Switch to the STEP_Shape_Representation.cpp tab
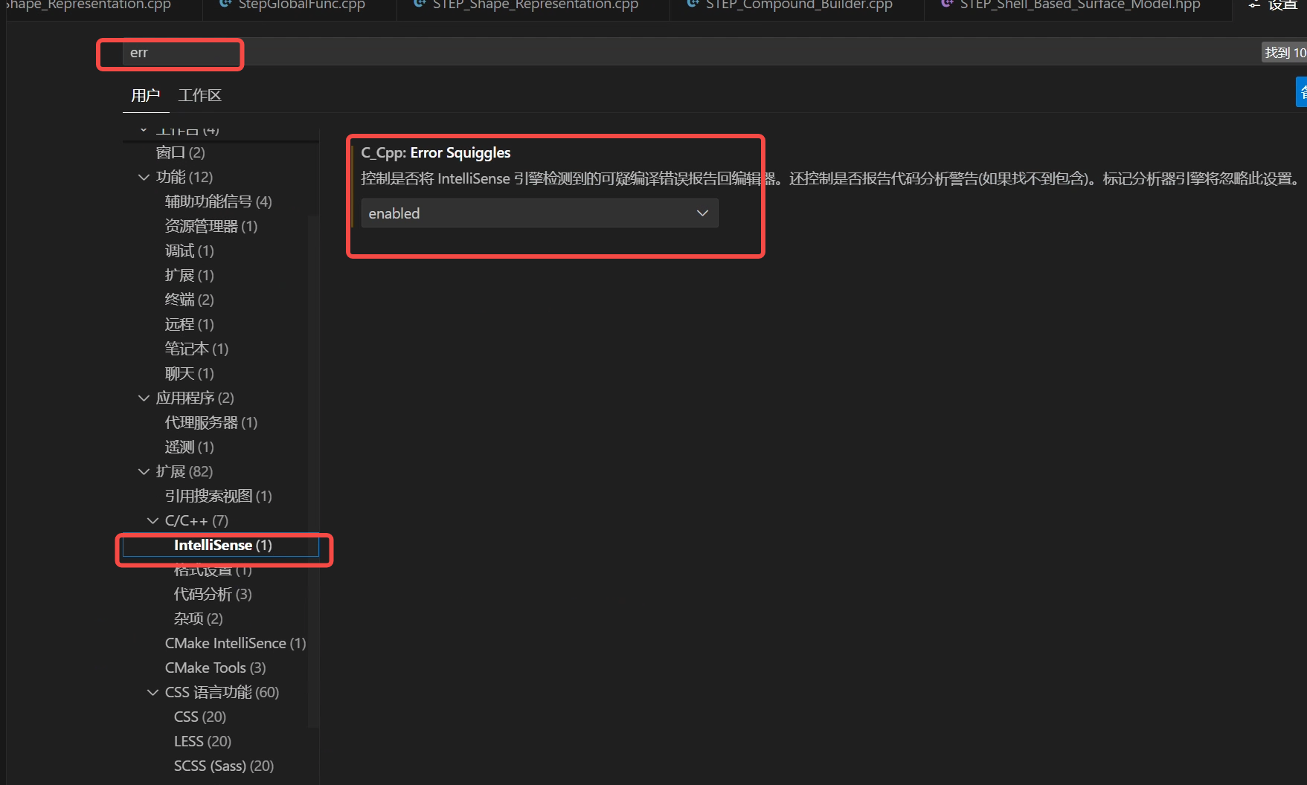Image resolution: width=1307 pixels, height=785 pixels. [533, 6]
